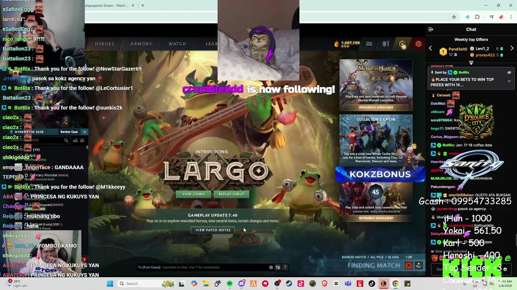
Task: Click Levi1_2 gifter name
Action: click(x=482, y=49)
